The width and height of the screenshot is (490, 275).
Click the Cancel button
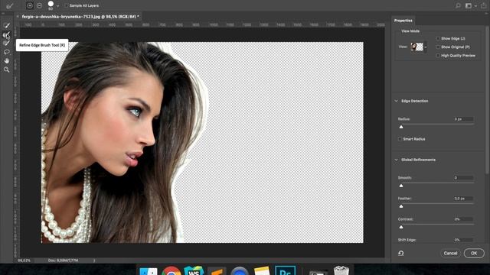tap(450, 253)
